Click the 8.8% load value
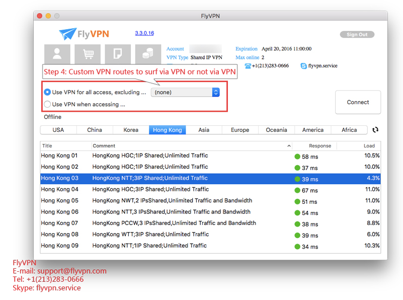Image resolution: width=403 pixels, height=300 pixels. (x=373, y=223)
